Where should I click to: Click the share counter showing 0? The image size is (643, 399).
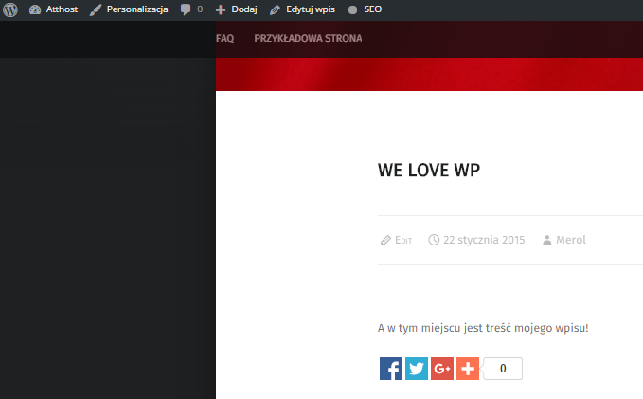pyautogui.click(x=503, y=369)
